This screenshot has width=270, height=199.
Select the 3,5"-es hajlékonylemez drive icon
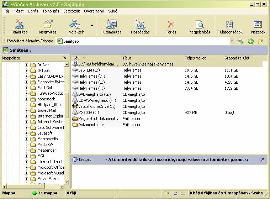75,64
